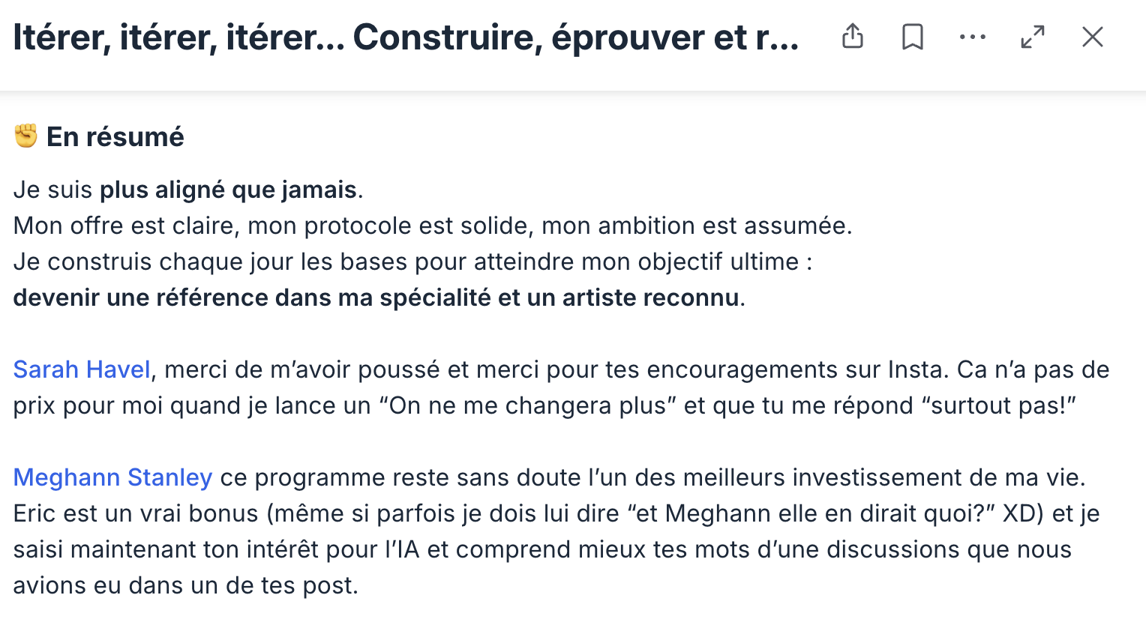Open the three-dot more options menu
Image resolution: width=1146 pixels, height=625 pixels.
click(x=973, y=37)
